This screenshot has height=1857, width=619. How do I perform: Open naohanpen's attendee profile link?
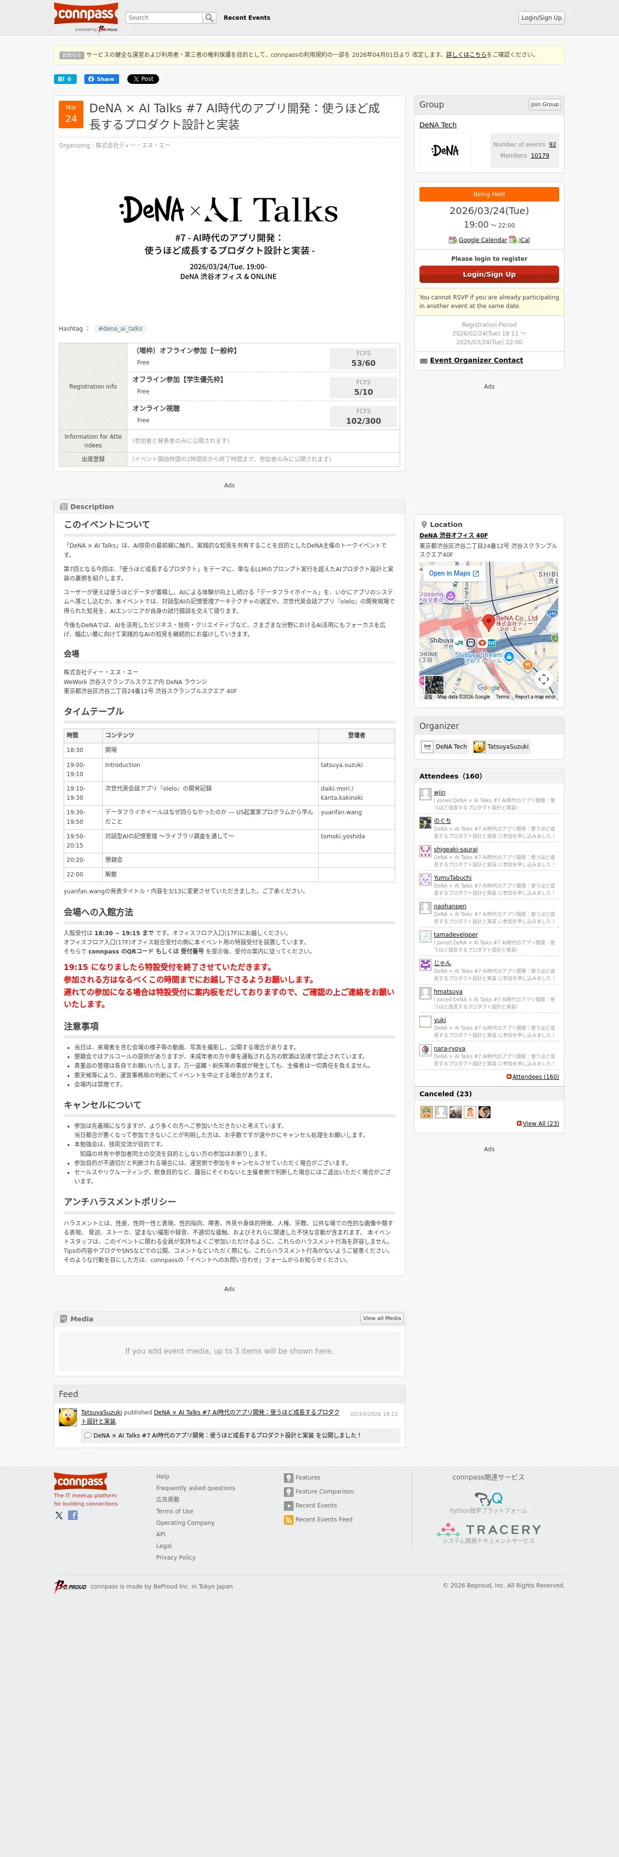(450, 906)
